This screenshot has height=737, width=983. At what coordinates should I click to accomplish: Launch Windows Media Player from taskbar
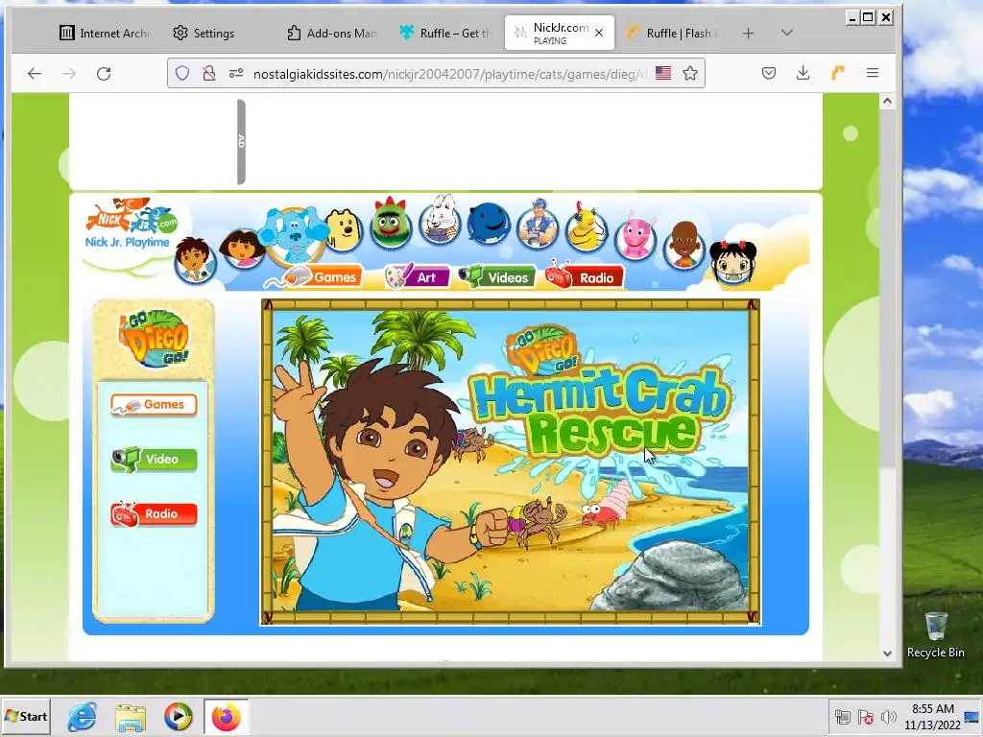(178, 717)
